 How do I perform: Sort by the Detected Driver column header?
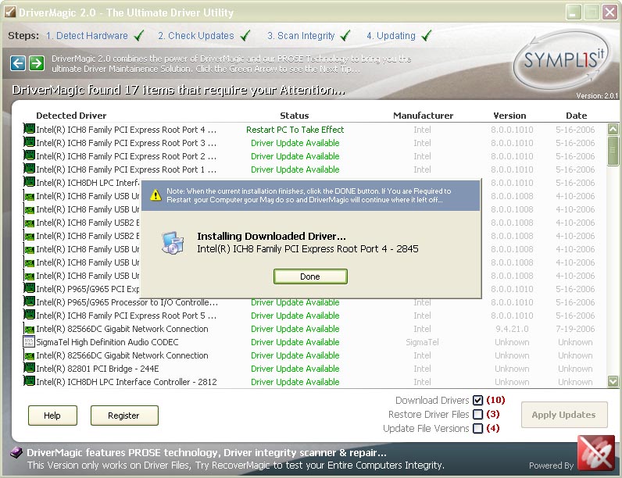point(71,116)
